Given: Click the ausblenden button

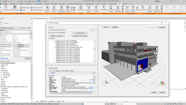Looking at the screenshot, I should pos(115,27).
